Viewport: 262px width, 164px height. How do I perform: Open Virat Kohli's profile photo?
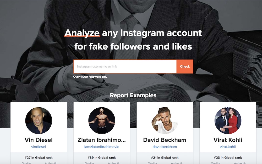pyautogui.click(x=228, y=120)
